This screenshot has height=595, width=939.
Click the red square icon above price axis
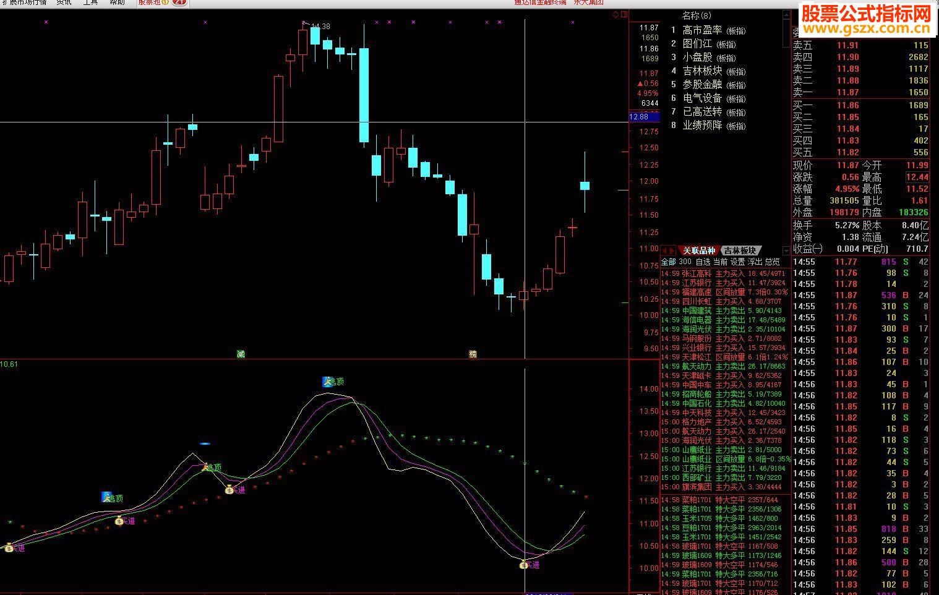(x=624, y=14)
